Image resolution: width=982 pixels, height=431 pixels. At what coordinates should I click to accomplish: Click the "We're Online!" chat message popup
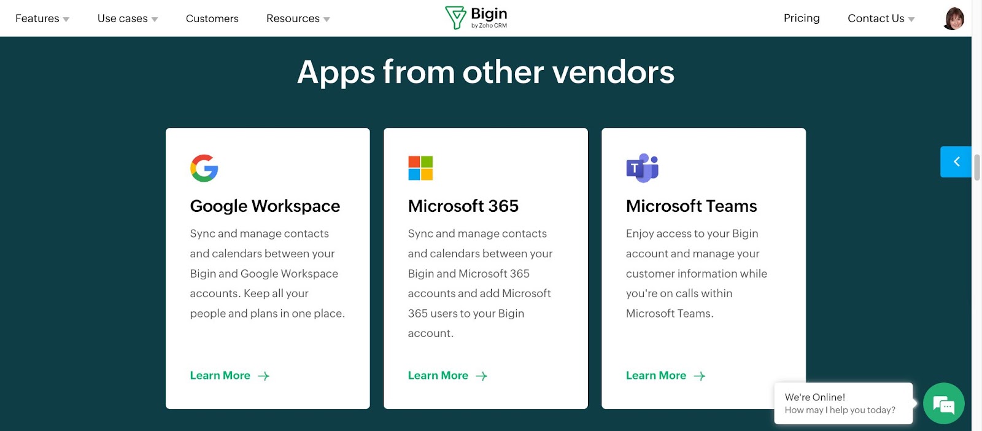[x=844, y=403]
